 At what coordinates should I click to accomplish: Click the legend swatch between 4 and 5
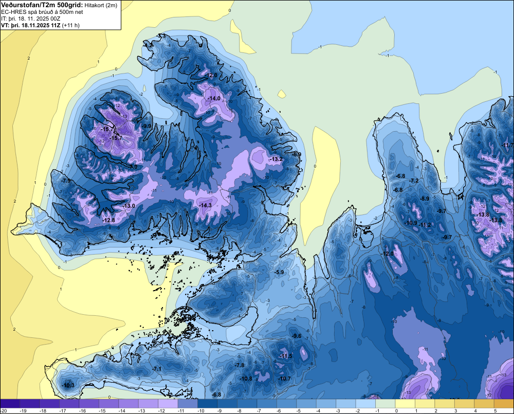[x=484, y=403]
